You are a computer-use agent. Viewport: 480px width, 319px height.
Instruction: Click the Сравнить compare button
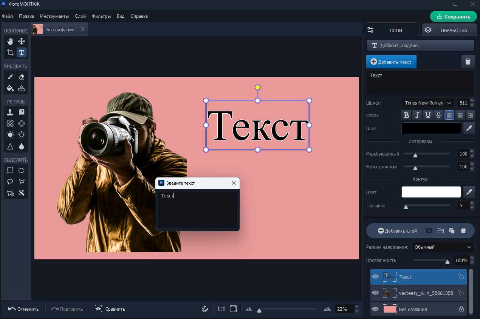pyautogui.click(x=110, y=309)
